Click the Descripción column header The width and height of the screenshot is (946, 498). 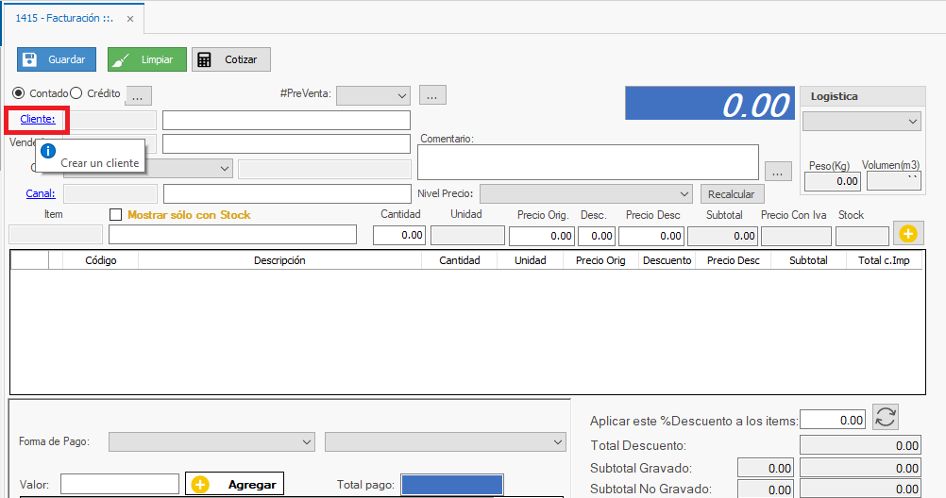tap(280, 260)
